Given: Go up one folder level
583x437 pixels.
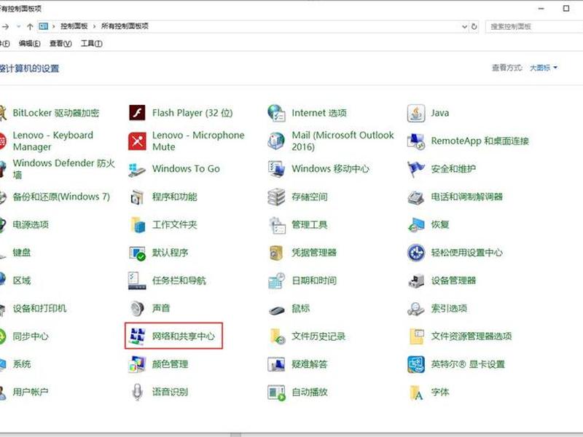Looking at the screenshot, I should (30, 26).
